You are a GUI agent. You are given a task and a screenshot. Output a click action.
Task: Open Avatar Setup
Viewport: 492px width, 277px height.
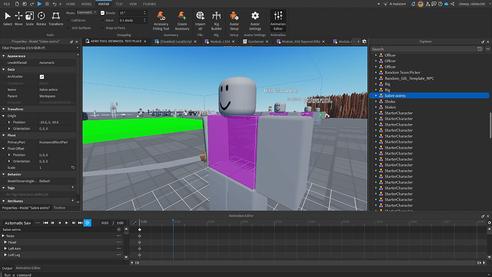pos(234,21)
